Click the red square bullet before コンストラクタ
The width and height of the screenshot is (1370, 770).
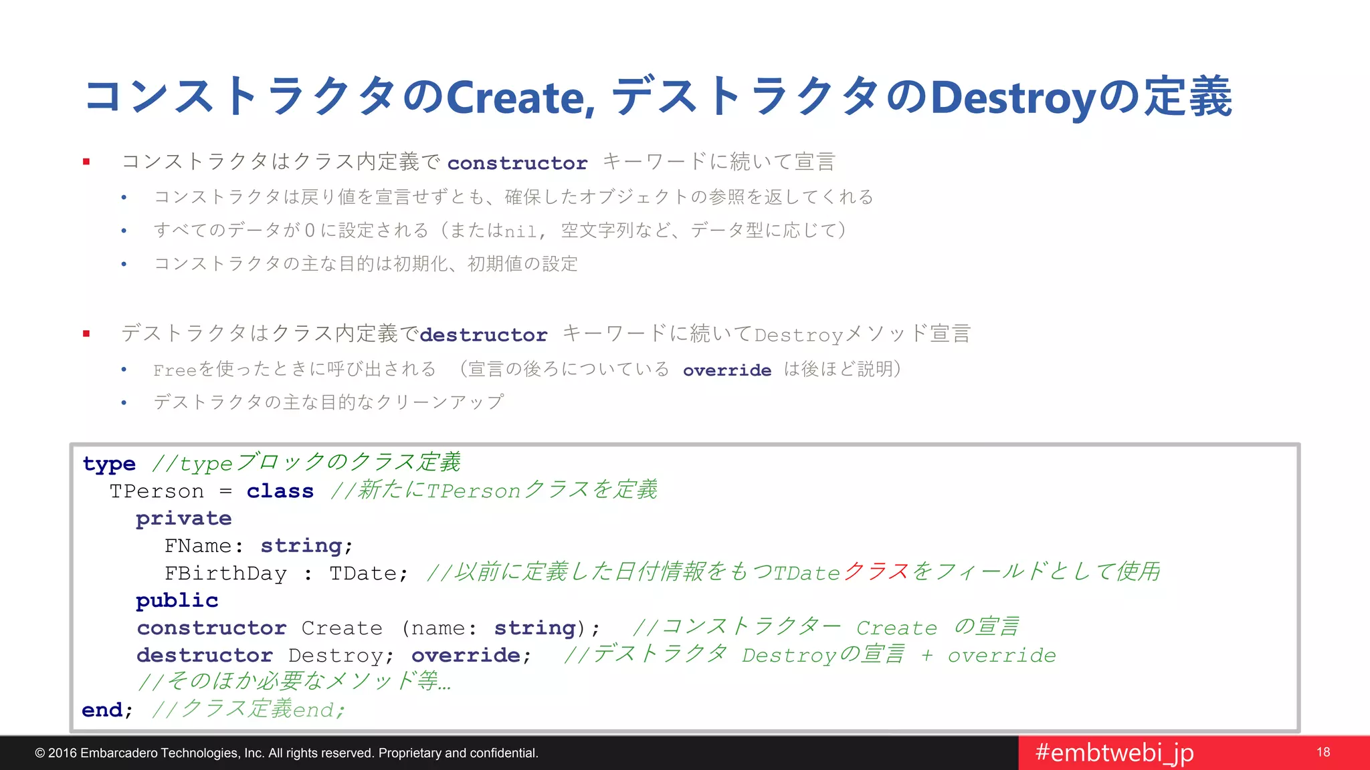point(86,162)
